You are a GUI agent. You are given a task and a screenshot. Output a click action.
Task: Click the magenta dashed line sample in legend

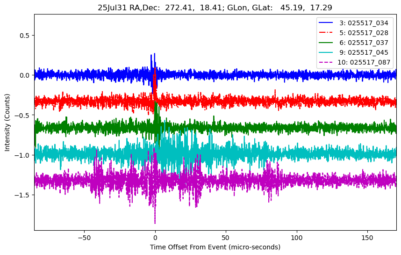click(326, 62)
